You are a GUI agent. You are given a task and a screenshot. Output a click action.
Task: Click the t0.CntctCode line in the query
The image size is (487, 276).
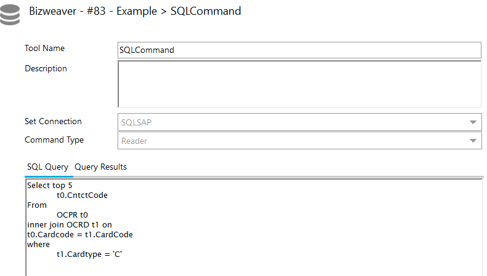[82, 195]
